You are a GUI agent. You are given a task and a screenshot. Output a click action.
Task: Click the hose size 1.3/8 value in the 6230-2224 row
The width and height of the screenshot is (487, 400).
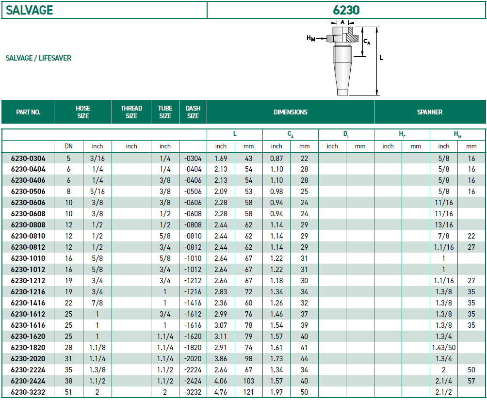tap(97, 370)
